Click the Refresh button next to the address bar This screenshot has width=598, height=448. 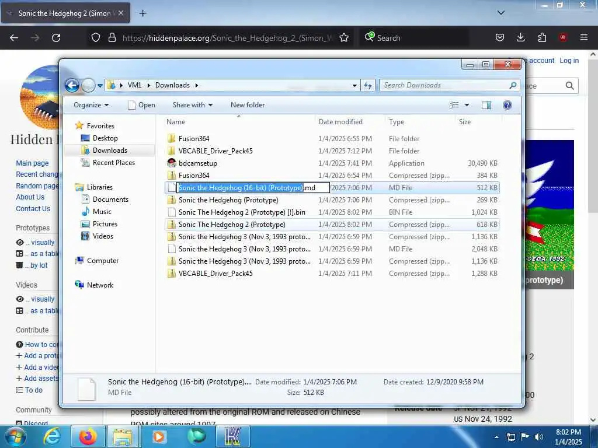point(368,85)
